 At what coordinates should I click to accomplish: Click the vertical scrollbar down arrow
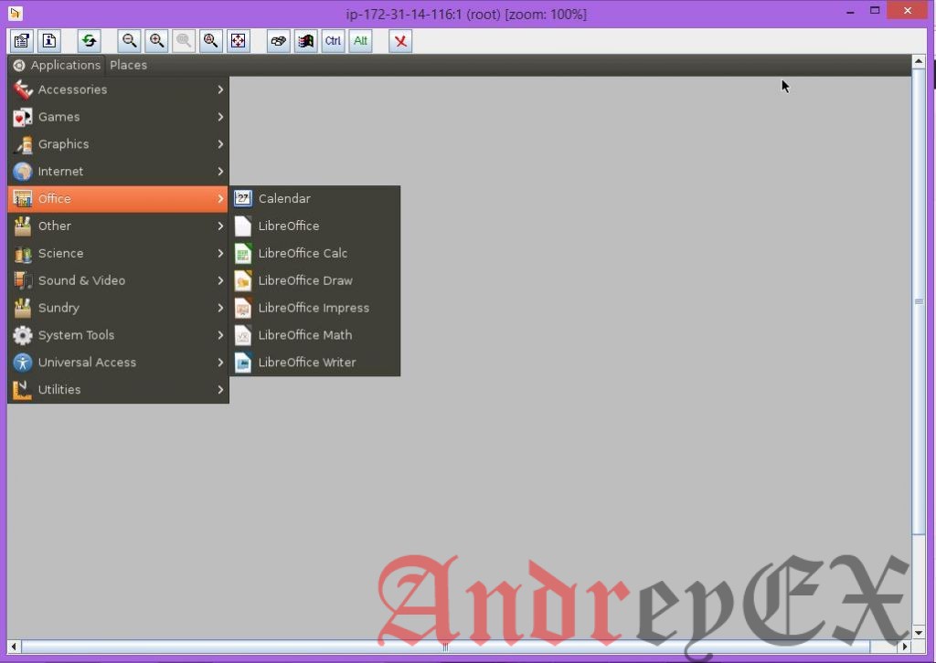tap(918, 632)
